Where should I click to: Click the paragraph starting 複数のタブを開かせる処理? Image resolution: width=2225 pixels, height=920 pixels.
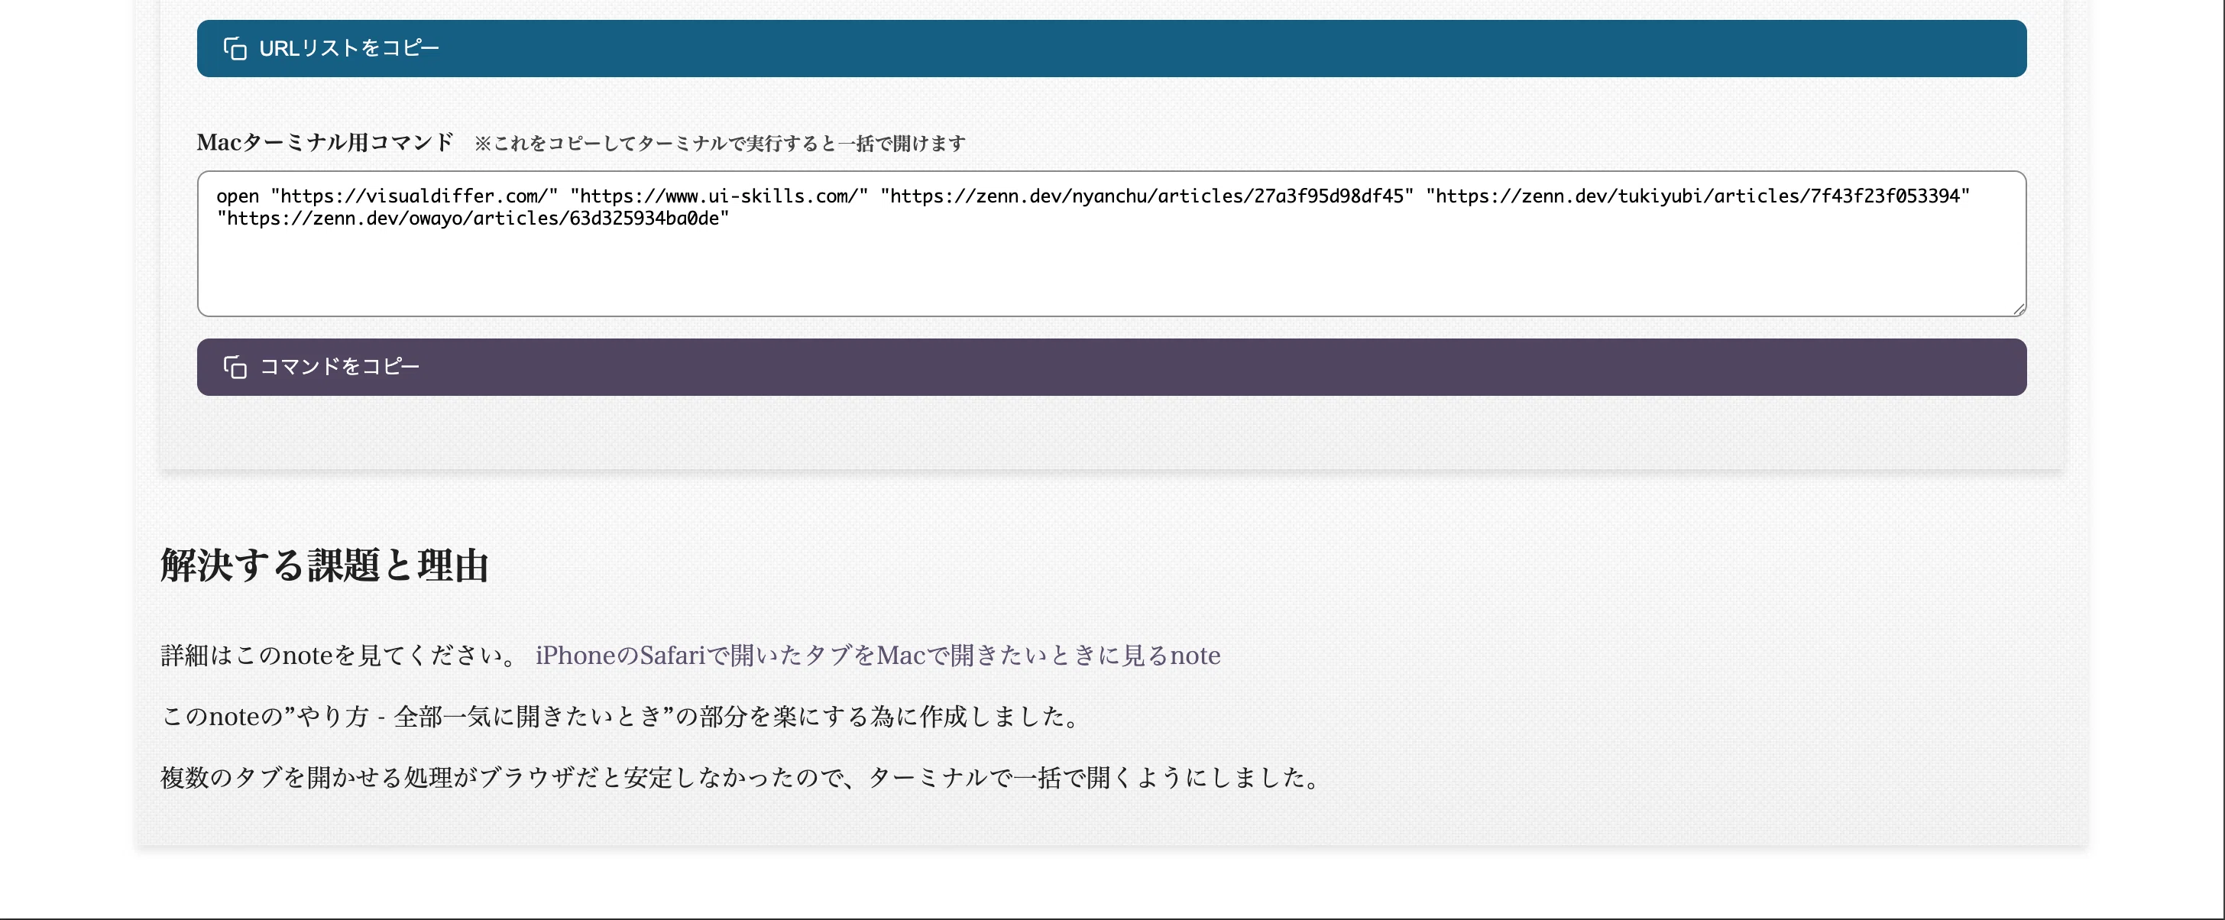pos(742,779)
